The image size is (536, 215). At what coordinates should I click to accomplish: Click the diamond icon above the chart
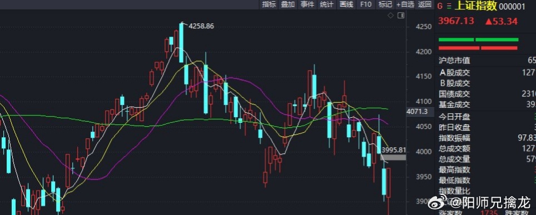coord(391,16)
